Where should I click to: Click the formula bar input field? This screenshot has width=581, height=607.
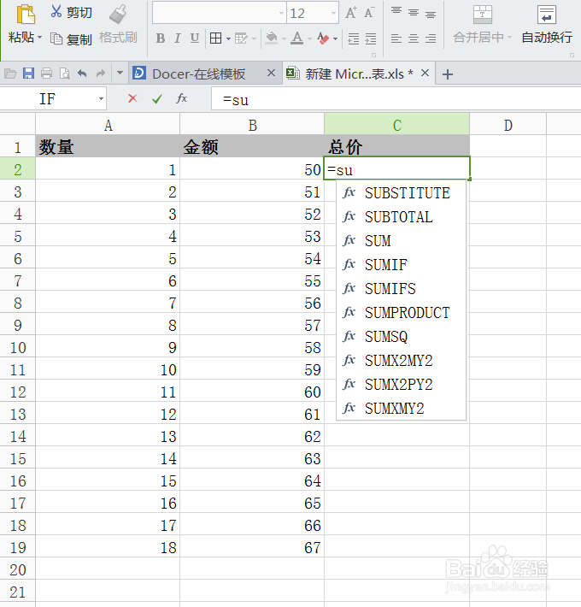(x=396, y=99)
